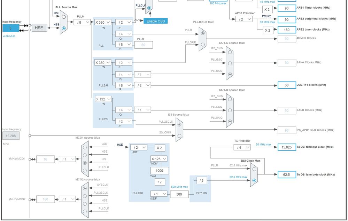348x221 pixels.
Task: Click PLL DSI output value 500
Action: [179, 194]
